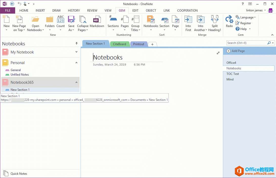The image size is (276, 178).
Task: Toggle the pin on the Notebooks pane
Action: tap(77, 43)
